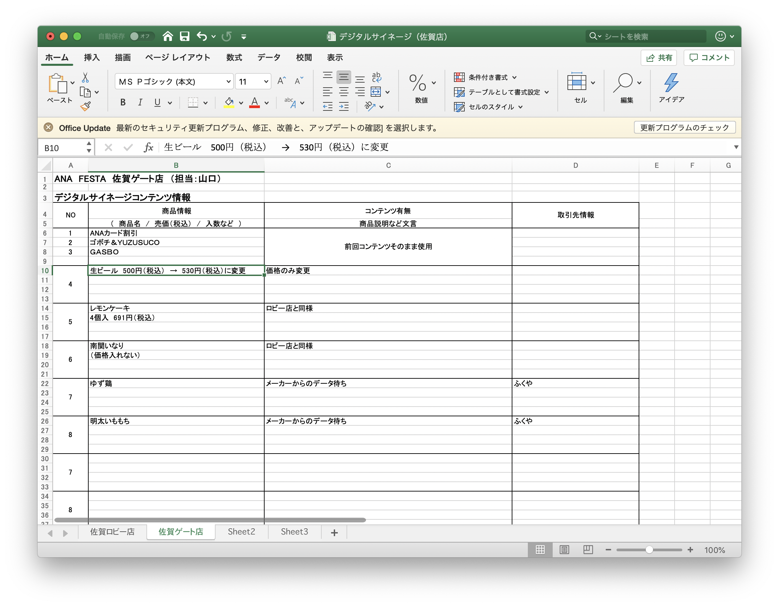Switch to Normal view in status bar
The width and height of the screenshot is (779, 607).
(540, 550)
